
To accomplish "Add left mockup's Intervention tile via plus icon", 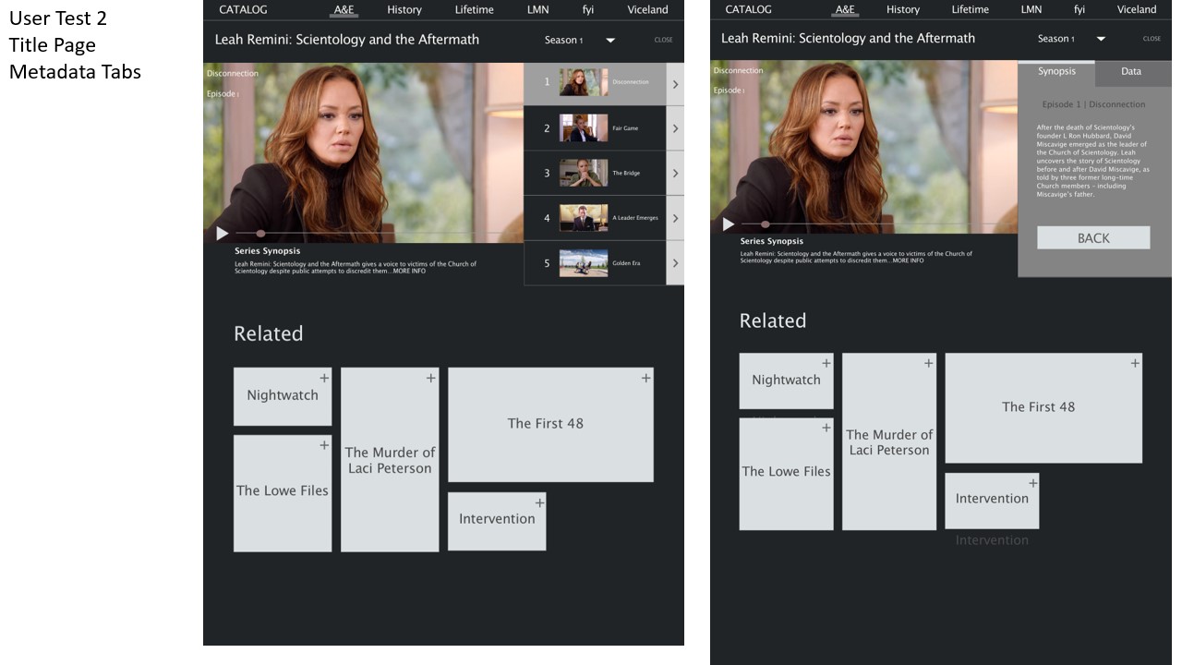I will pos(539,502).
